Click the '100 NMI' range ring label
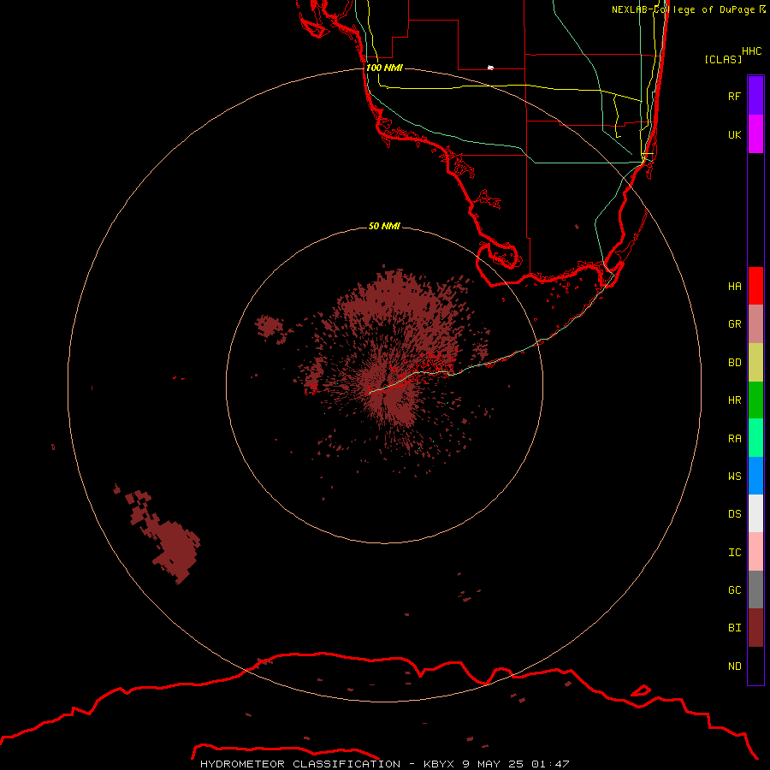Viewport: 770px width, 770px height. pos(384,68)
